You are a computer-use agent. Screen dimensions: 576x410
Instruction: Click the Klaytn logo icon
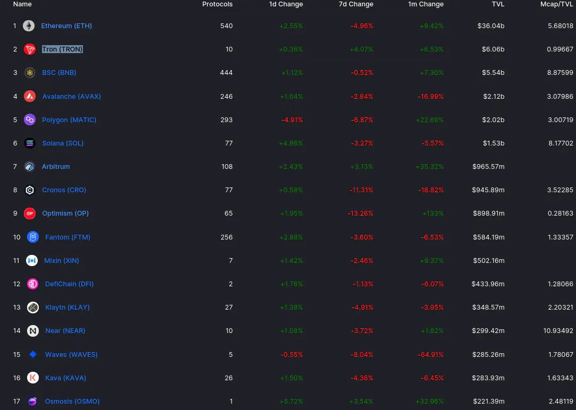33,307
